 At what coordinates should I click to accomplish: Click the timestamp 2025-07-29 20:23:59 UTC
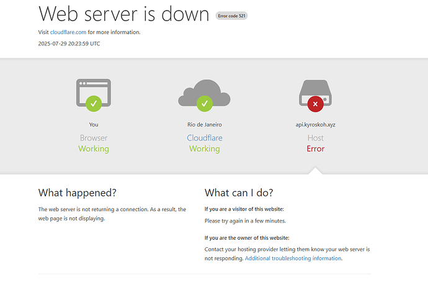click(69, 43)
